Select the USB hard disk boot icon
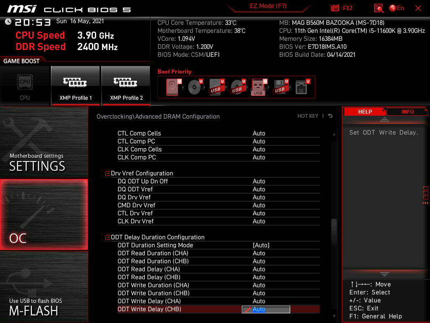The height and width of the screenshot is (323, 430). [216, 87]
